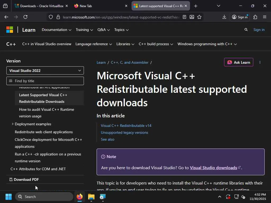Open new browser tab plus
Screen dimensions: 271x203
coord(196,6)
